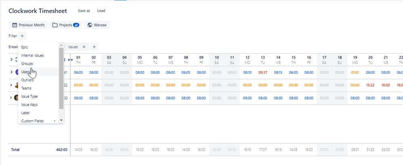Change the Warsaw timezone setting
The height and width of the screenshot is (165, 403).
(97, 25)
